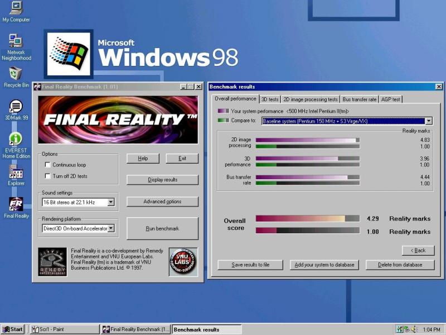Click the Final Reality banner image
The height and width of the screenshot is (335, 446).
tap(118, 119)
